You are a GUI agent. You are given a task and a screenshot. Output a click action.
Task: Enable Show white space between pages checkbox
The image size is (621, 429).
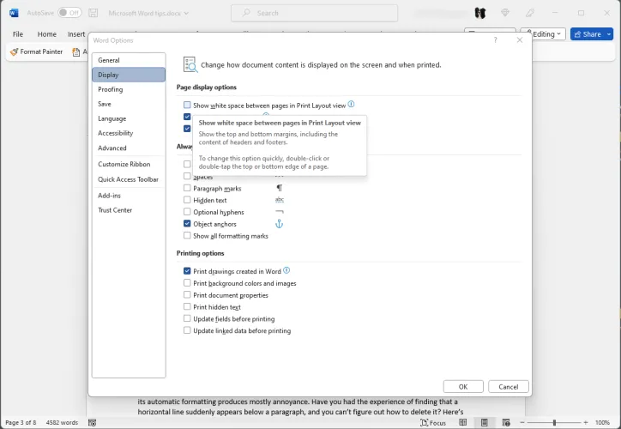coord(187,105)
